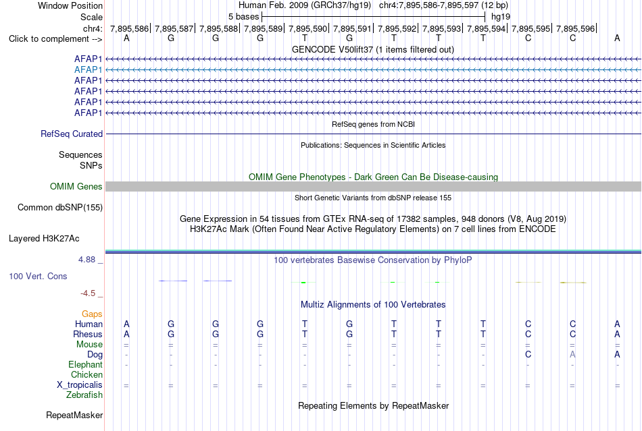The height and width of the screenshot is (431, 642).
Task: Select the Human alignment row label
Action: point(89,324)
